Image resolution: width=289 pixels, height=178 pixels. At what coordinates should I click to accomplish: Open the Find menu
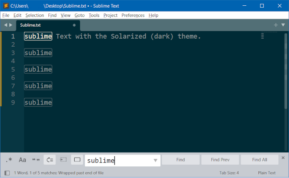52,15
